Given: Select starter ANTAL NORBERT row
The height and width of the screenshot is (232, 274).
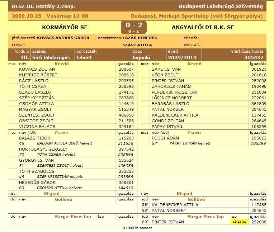Looking at the screenshot, I should coord(204,109).
